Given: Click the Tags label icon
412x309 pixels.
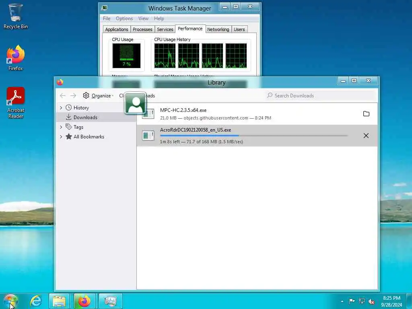Looking at the screenshot, I should 68,127.
